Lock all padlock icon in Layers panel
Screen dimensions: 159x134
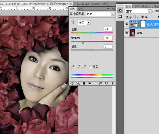point(146,17)
